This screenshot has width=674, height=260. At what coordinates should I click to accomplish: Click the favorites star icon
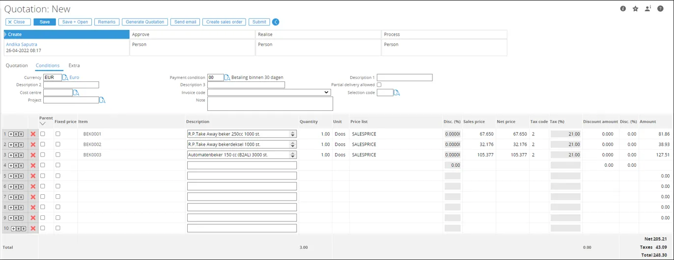click(x=635, y=9)
